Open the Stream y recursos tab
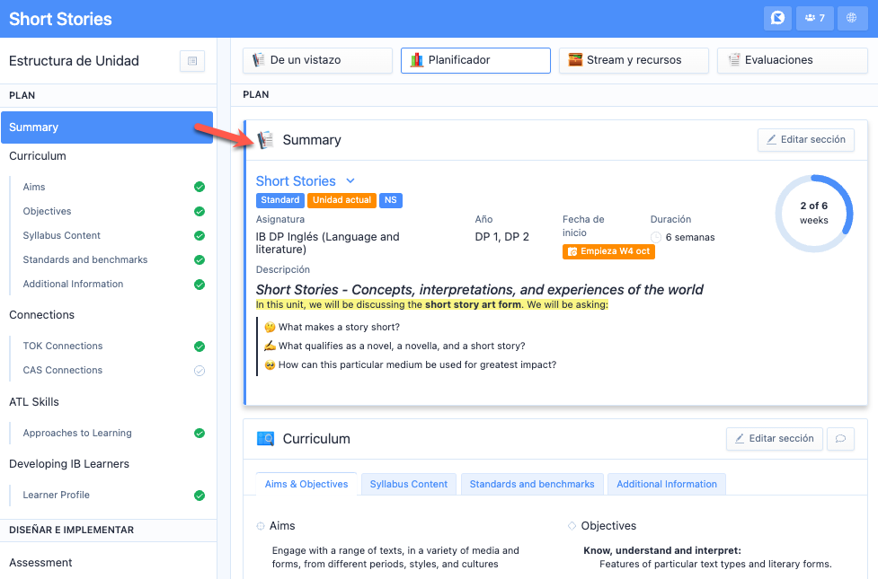The width and height of the screenshot is (878, 579). 634,60
